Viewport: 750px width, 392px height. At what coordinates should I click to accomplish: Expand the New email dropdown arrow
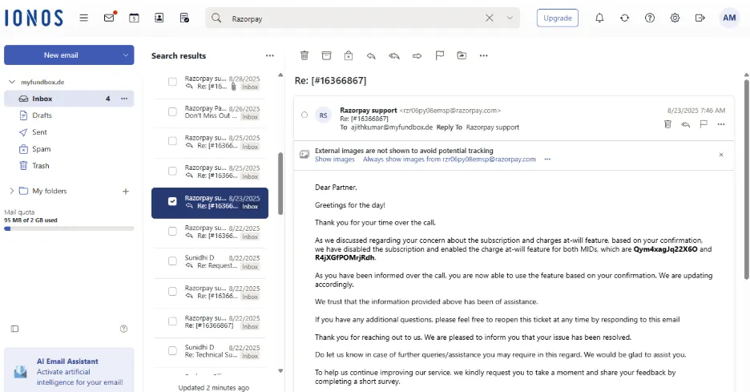click(126, 55)
